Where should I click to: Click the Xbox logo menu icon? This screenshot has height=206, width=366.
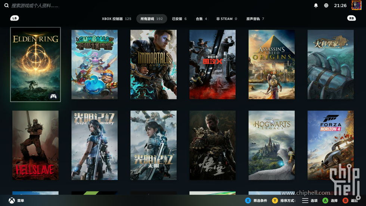pos(12,200)
